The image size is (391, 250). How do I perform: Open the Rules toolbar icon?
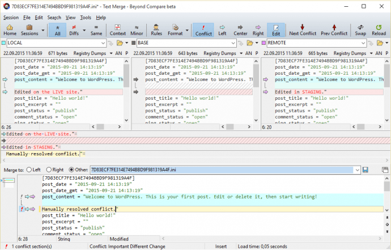pyautogui.click(x=156, y=30)
